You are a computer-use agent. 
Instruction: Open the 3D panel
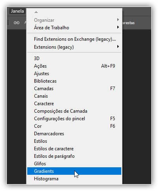(x=74, y=59)
